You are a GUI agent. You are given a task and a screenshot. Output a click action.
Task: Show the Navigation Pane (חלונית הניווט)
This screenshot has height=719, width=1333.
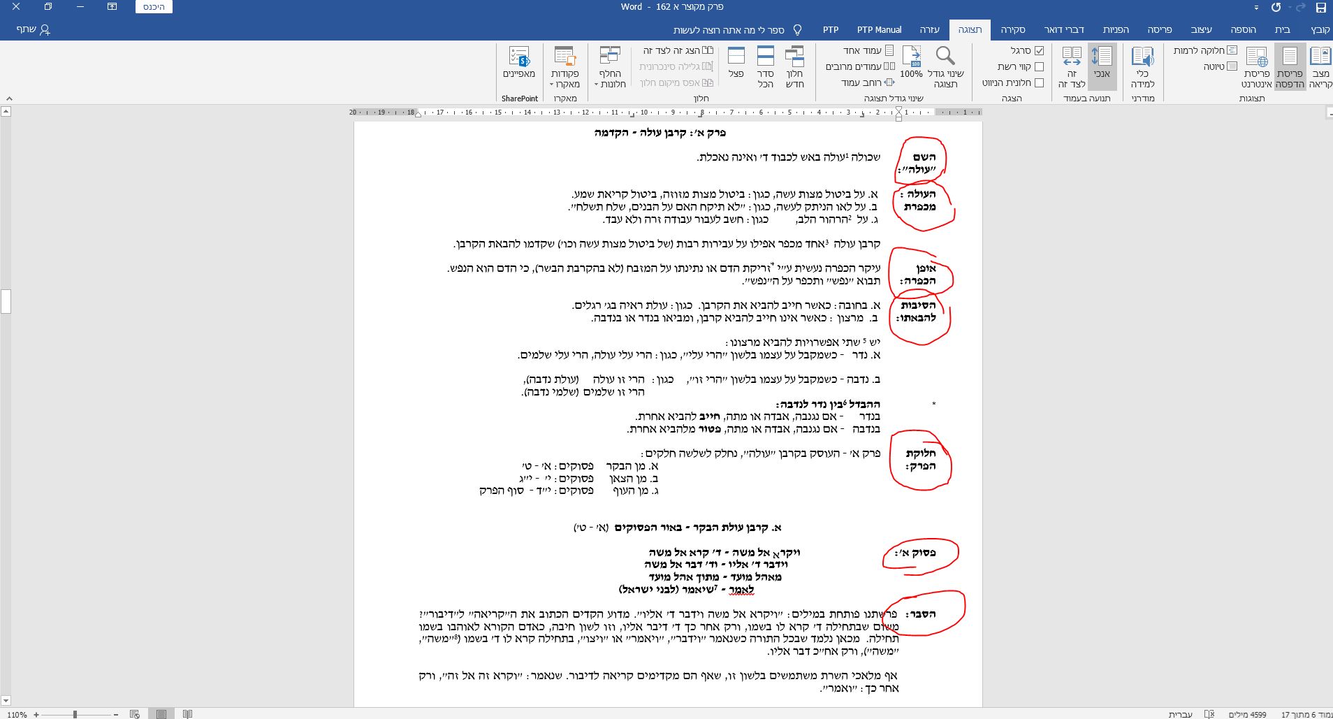click(x=1039, y=82)
